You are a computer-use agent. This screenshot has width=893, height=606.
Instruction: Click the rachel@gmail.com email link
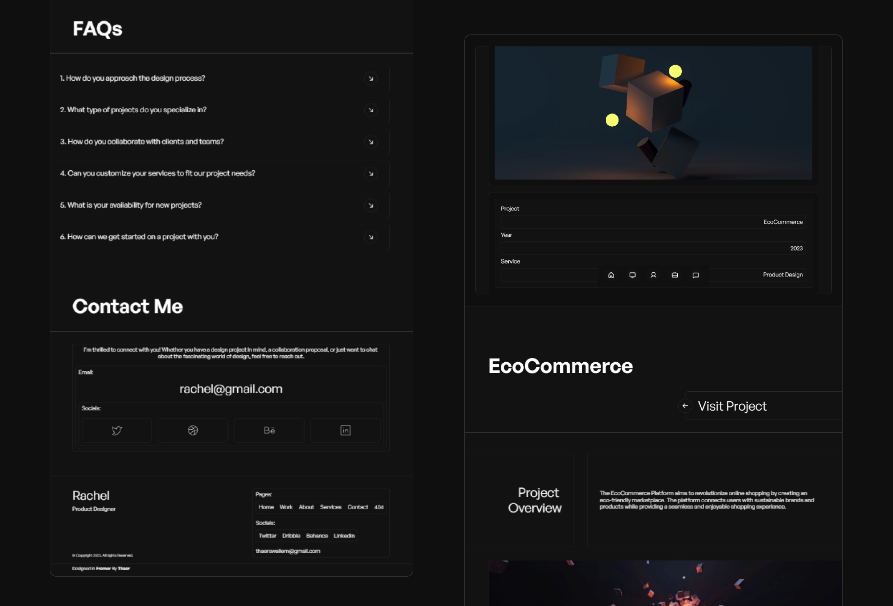[x=231, y=389]
